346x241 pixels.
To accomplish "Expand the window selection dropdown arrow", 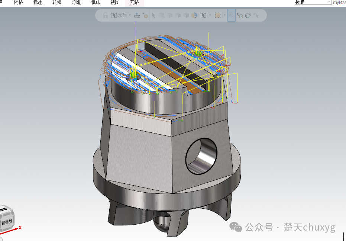I will click(x=224, y=15).
